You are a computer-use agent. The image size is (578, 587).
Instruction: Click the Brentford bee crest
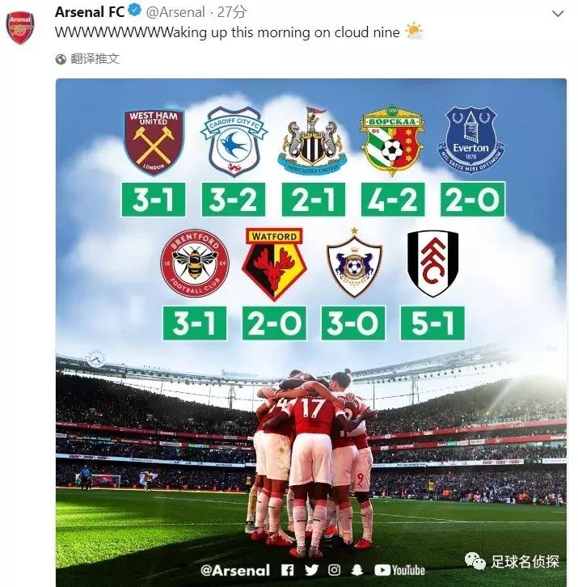click(x=194, y=264)
